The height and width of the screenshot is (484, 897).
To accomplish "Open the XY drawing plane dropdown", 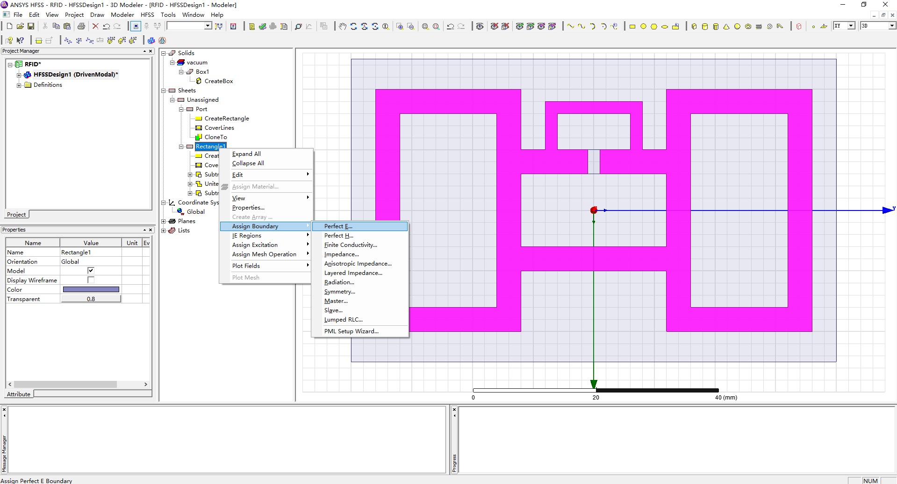I will [851, 26].
